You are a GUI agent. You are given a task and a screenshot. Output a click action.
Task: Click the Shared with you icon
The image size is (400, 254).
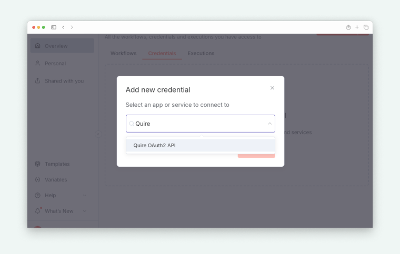tap(37, 81)
